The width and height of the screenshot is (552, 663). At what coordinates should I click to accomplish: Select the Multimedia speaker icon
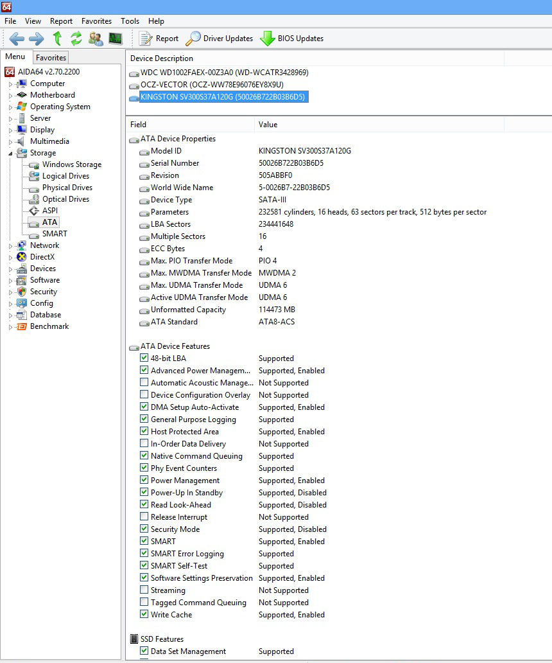pyautogui.click(x=21, y=141)
